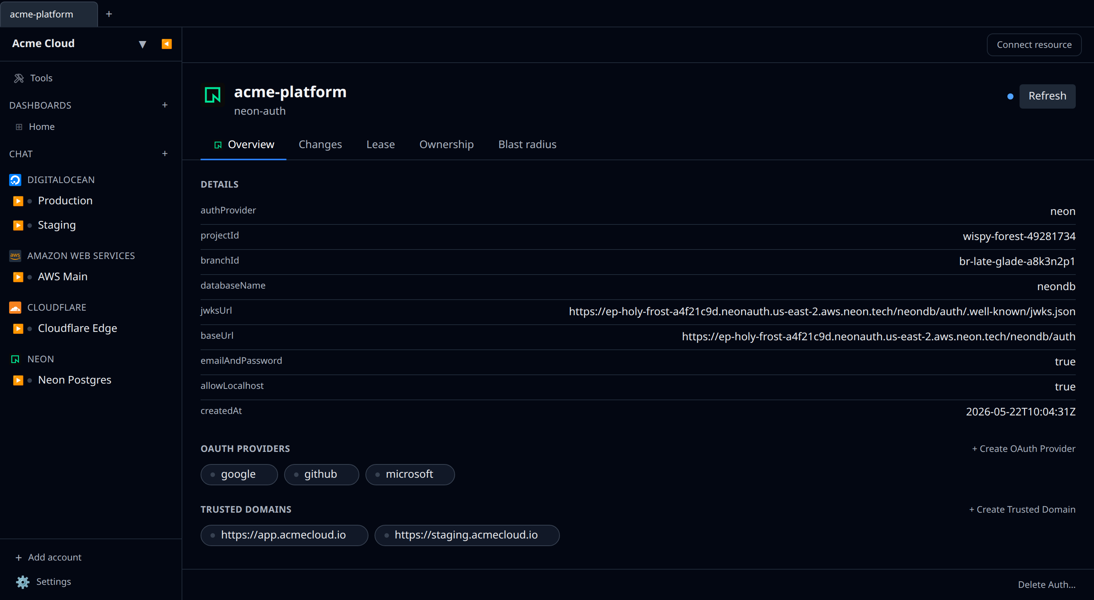Expand the Neon Postgres account
The image size is (1094, 600).
click(x=18, y=380)
